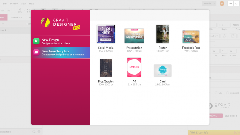Click the redo arrow in background toolbar
Screen dimensions: 240x135
click(9, 11)
